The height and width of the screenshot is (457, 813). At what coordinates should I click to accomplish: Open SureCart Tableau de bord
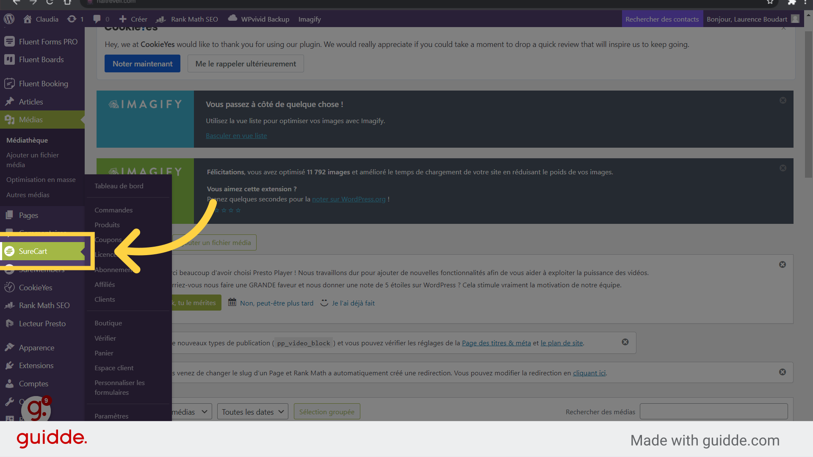click(119, 186)
